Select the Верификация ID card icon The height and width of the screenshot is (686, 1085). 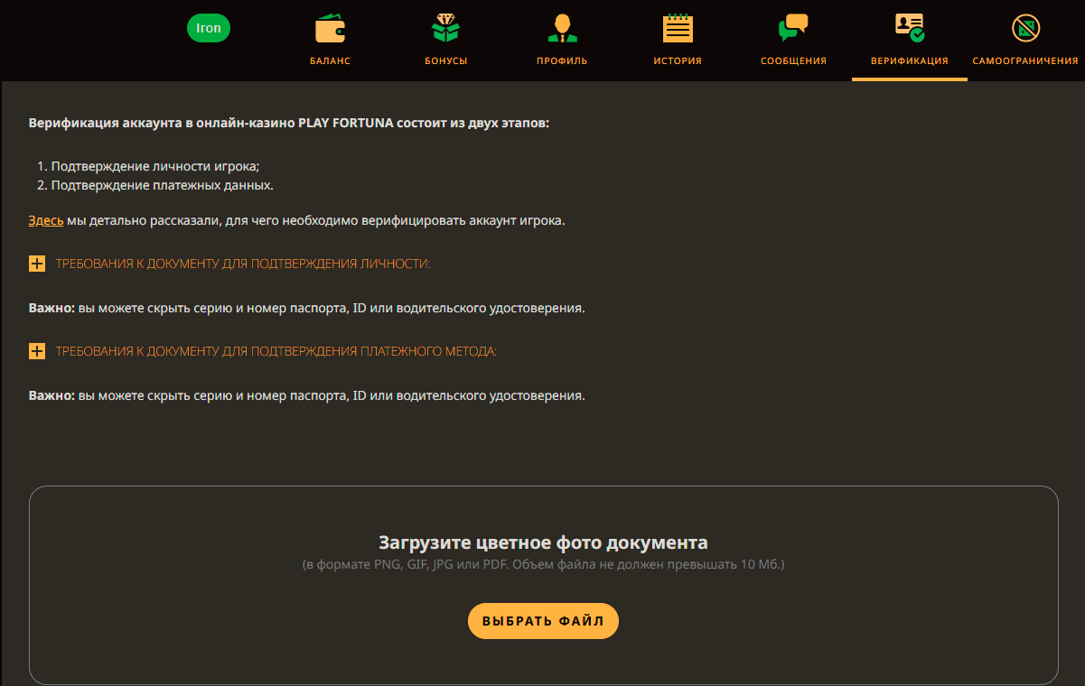[909, 27]
